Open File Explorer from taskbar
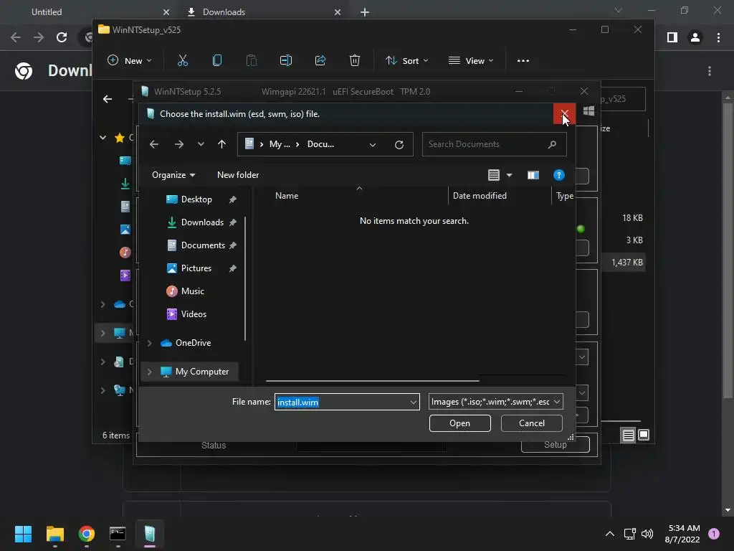 click(x=54, y=534)
